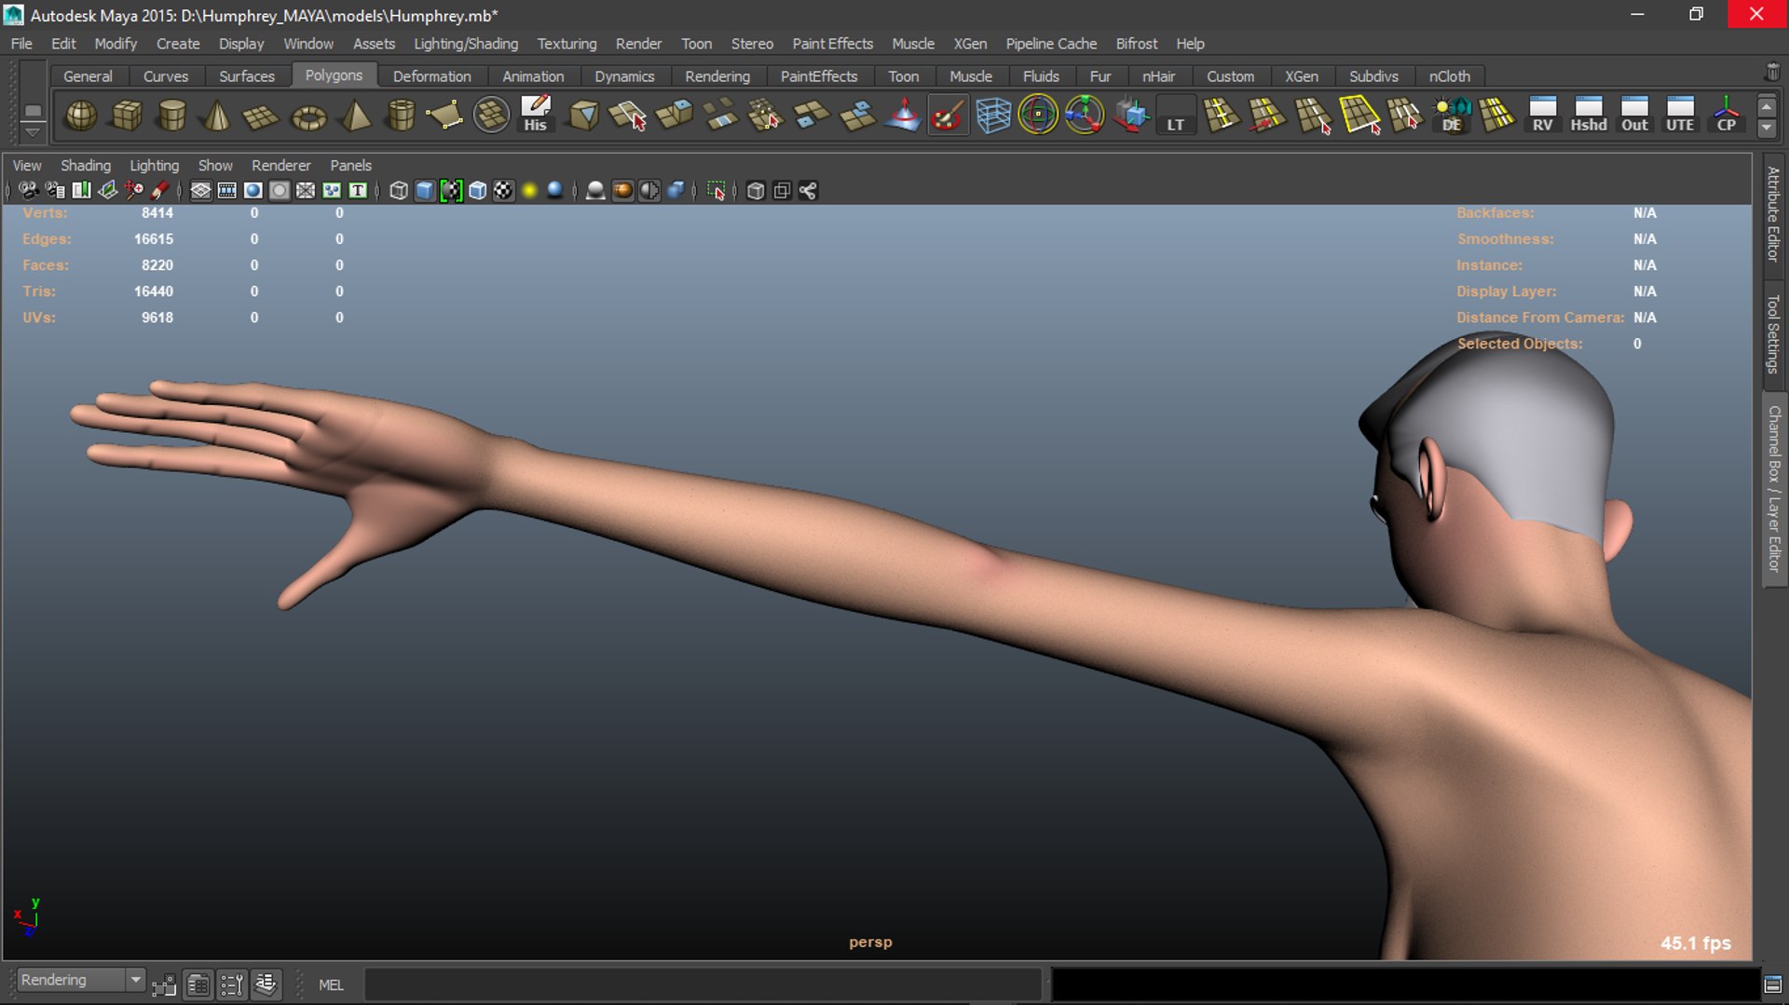Open the Rendering menu set dropdown
The width and height of the screenshot is (1789, 1005).
click(x=81, y=980)
